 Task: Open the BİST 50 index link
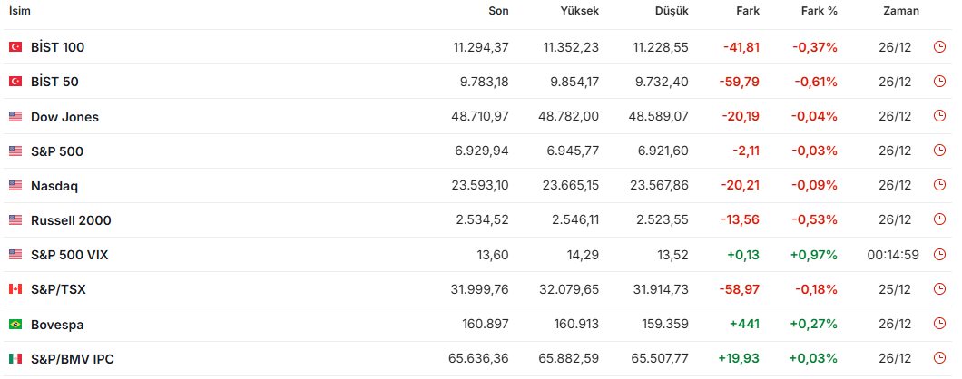pyautogui.click(x=54, y=82)
